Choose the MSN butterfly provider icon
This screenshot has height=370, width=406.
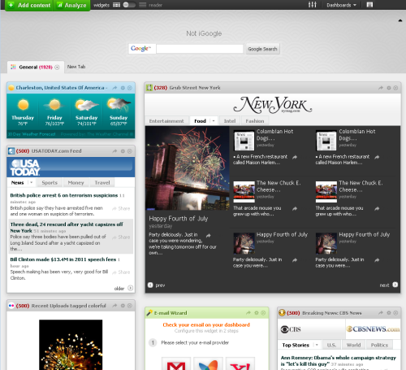pyautogui.click(x=208, y=363)
